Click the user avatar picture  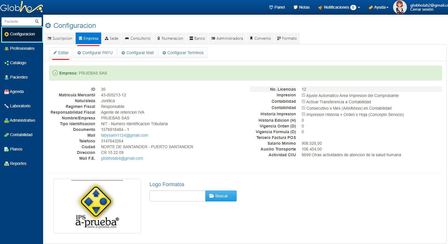(x=400, y=7)
